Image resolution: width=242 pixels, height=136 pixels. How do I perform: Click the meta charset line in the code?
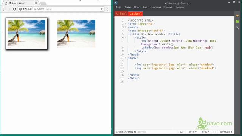click(146, 31)
